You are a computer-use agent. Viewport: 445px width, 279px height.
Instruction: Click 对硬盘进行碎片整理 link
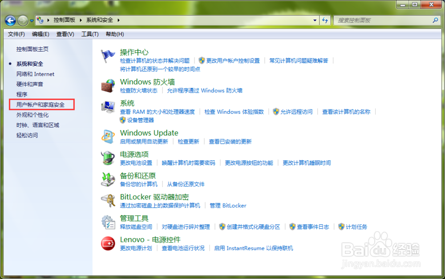tap(186, 227)
